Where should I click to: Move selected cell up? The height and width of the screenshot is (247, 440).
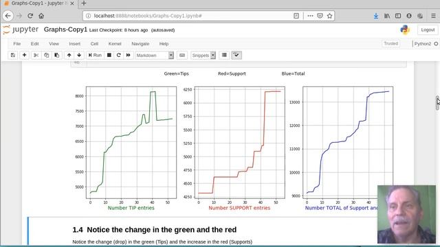(69, 55)
